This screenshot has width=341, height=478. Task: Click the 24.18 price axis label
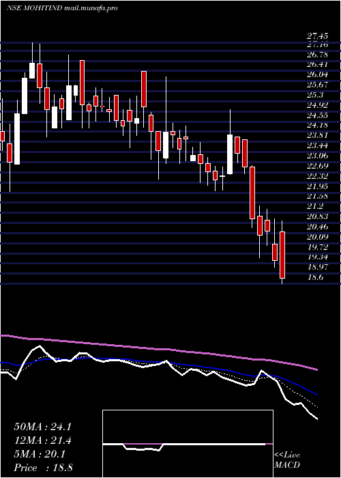coord(318,125)
